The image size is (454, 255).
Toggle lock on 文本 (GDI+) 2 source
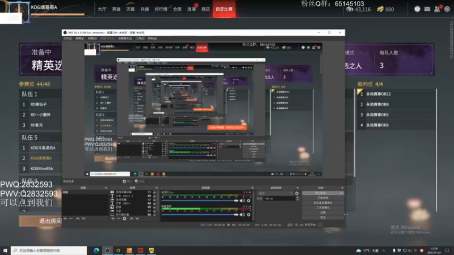click(154, 196)
